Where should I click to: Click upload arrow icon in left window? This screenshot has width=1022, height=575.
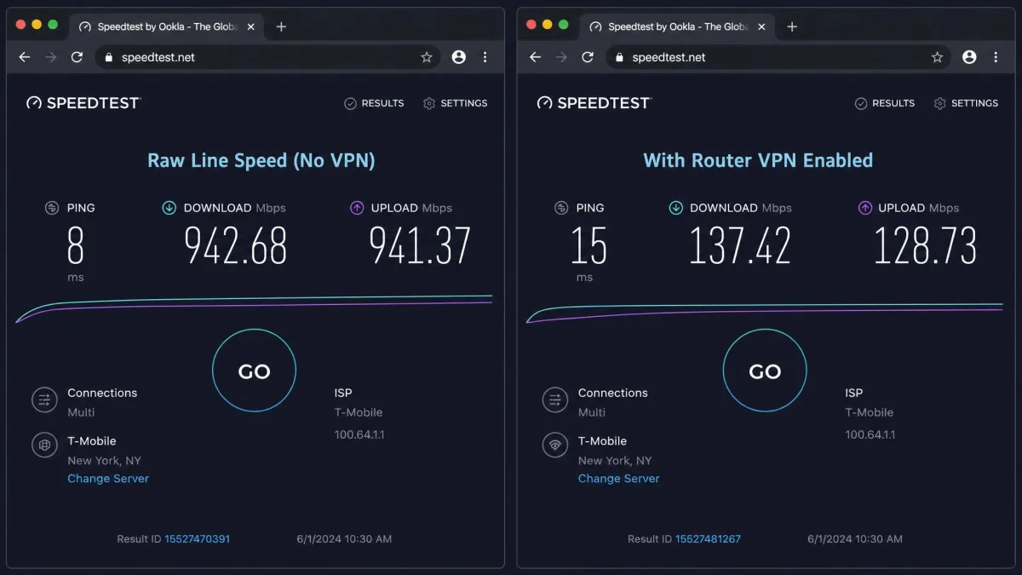pyautogui.click(x=356, y=208)
